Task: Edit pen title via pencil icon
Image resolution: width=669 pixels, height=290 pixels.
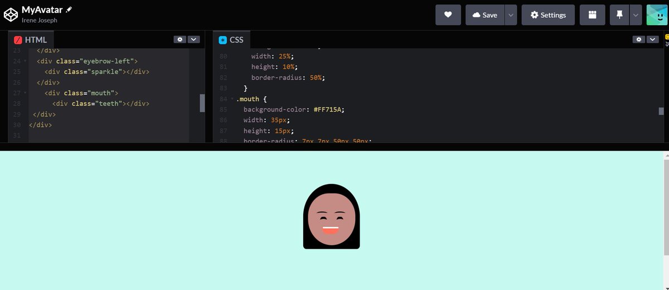Action: pyautogui.click(x=69, y=9)
